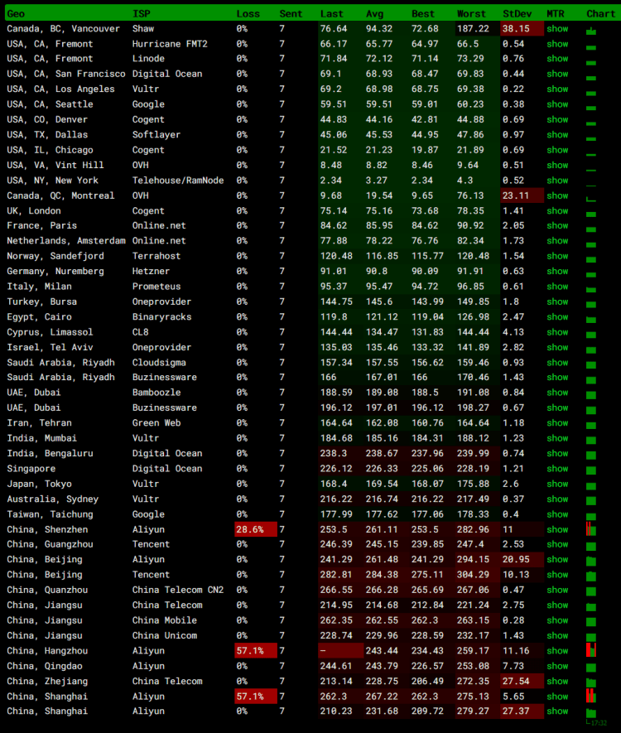Screen dimensions: 621x733
Task: Show MTR for Montreal OVH row
Action: [557, 195]
